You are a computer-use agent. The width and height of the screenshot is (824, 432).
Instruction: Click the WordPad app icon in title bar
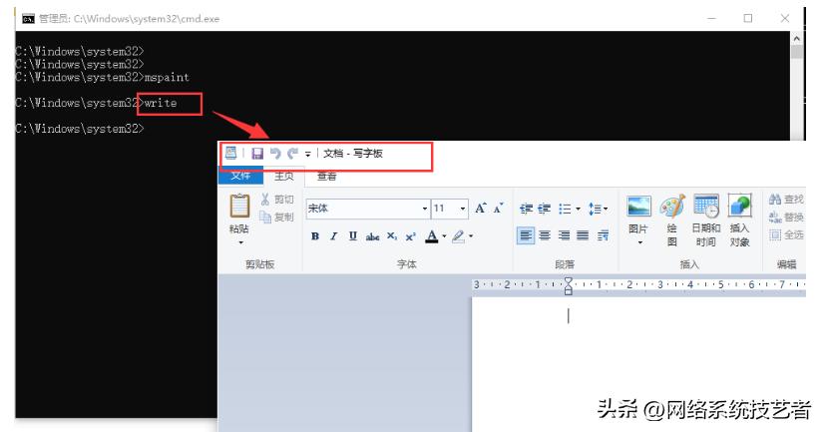coord(230,153)
